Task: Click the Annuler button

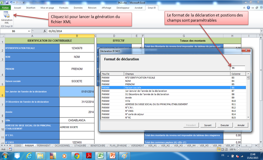Action: [x=241, y=125]
